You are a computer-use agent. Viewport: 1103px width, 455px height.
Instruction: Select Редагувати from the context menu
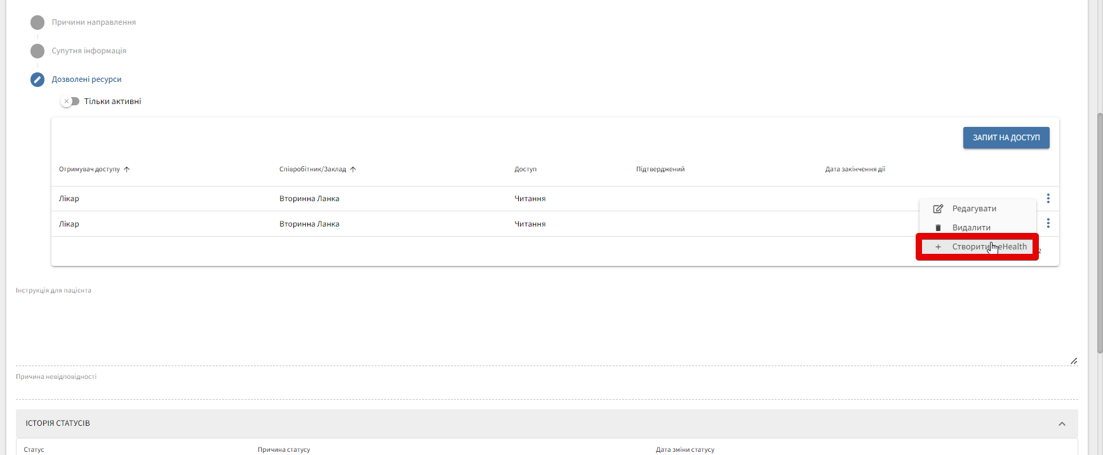click(973, 209)
